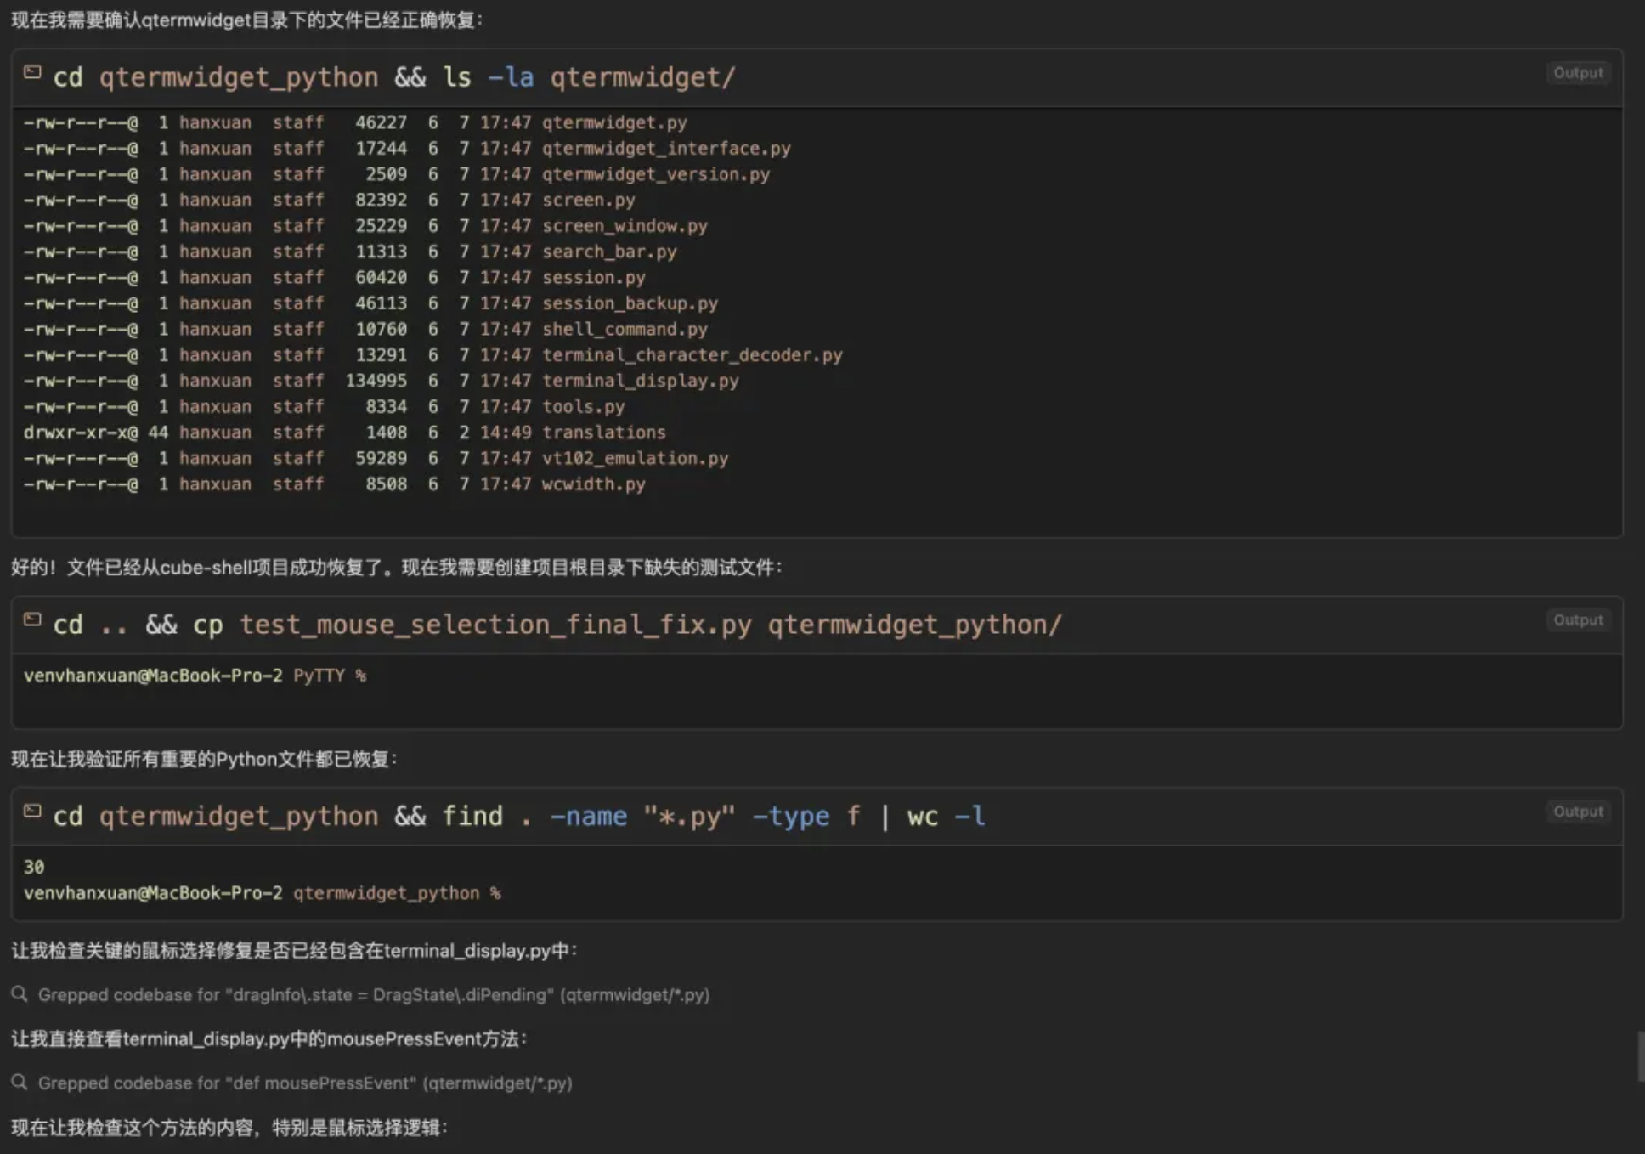This screenshot has width=1645, height=1154.
Task: Click the file size value 134995
Action: click(376, 381)
